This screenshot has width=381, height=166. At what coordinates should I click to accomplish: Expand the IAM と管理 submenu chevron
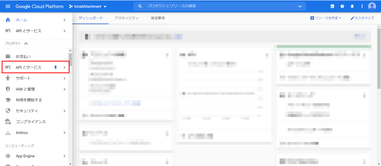(x=64, y=89)
